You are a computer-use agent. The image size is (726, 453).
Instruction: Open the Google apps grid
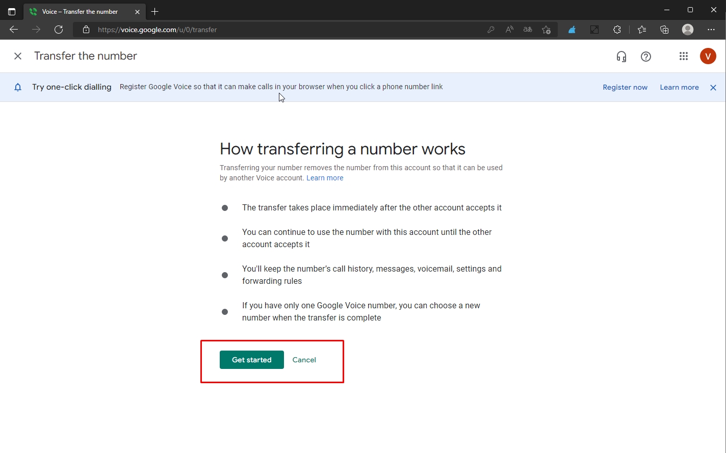click(684, 57)
